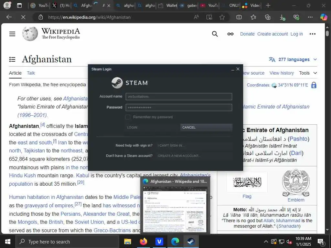331x248 pixels.
Task: Expand the Tools dropdown on Wikipedia
Action: (308, 73)
